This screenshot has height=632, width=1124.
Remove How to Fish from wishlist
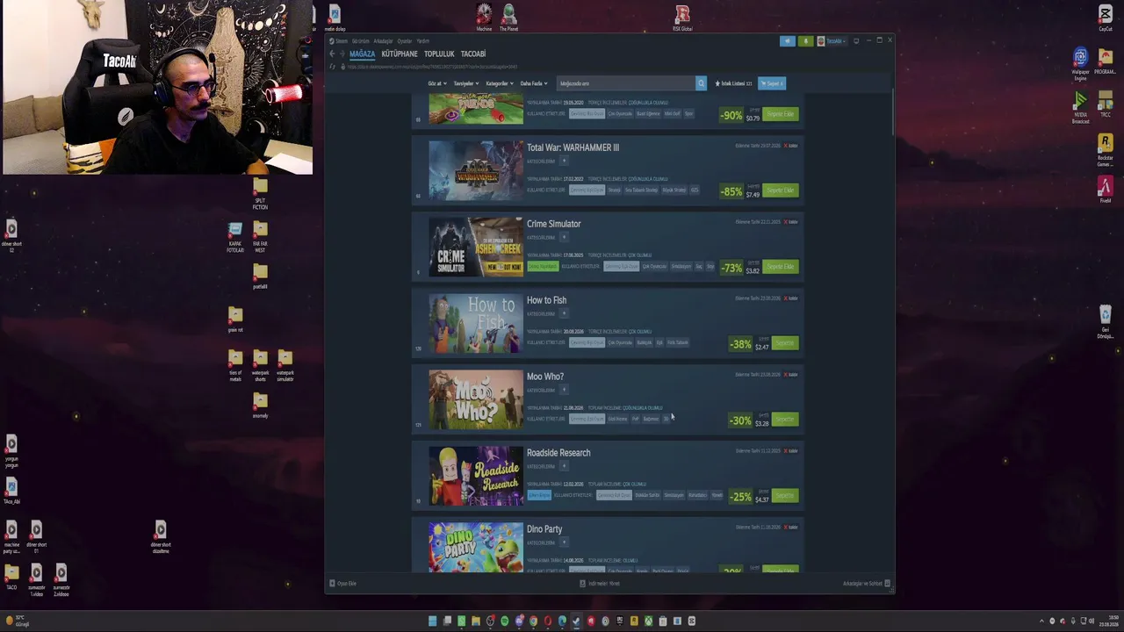pos(790,298)
